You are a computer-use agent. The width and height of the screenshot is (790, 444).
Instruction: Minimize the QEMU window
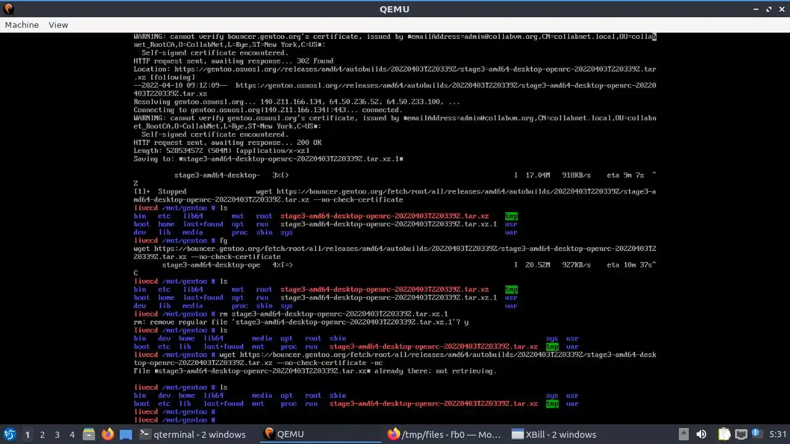756,9
